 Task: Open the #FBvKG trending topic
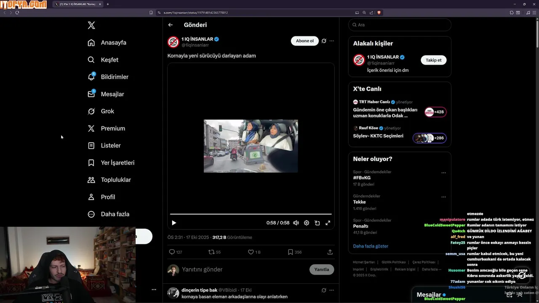[362, 178]
